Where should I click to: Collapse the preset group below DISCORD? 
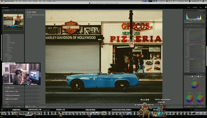[5, 56]
